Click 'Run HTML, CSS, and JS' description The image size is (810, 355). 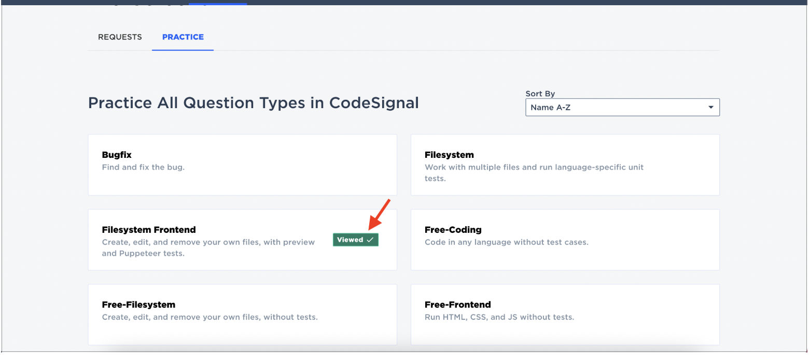[499, 317]
